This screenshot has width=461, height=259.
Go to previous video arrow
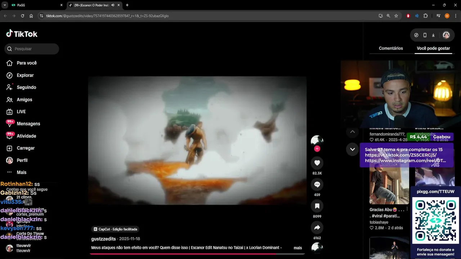click(353, 132)
